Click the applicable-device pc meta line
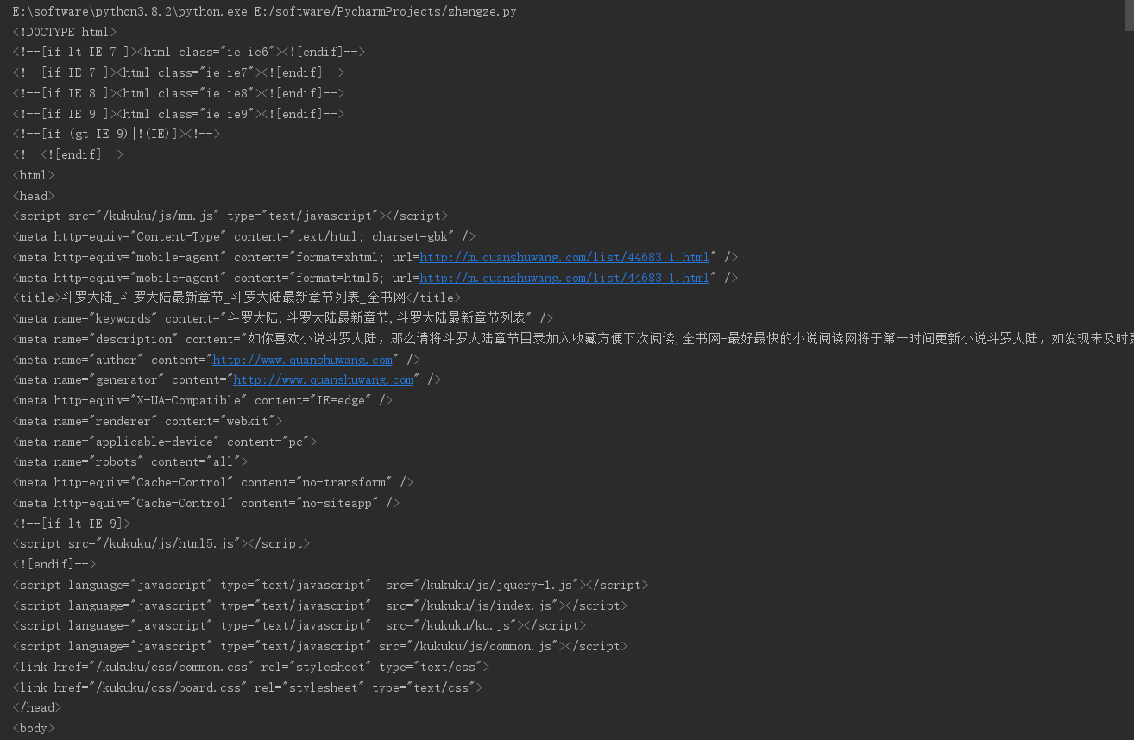Screen dimensions: 1134x740 point(165,442)
